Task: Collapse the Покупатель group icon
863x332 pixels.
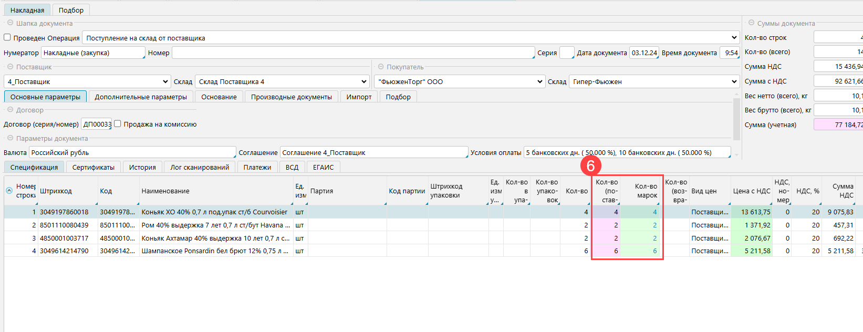Action: click(381, 67)
